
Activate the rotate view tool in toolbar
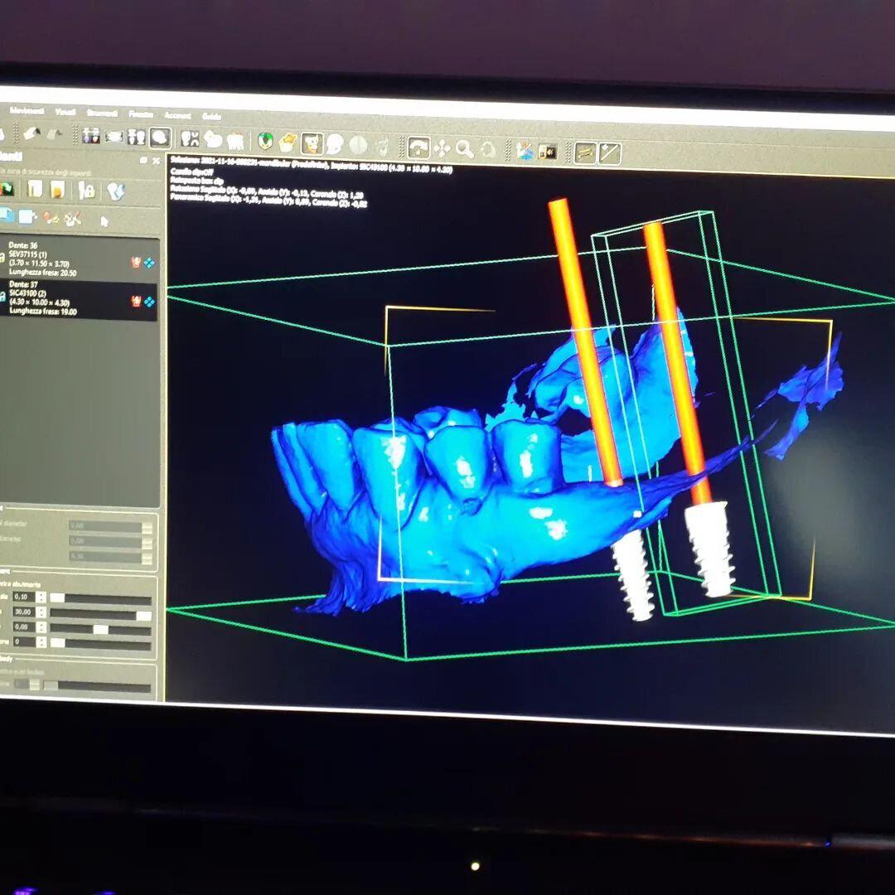coord(418,148)
